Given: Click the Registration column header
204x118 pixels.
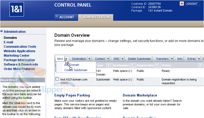Looking at the screenshot, I should pos(145,65).
